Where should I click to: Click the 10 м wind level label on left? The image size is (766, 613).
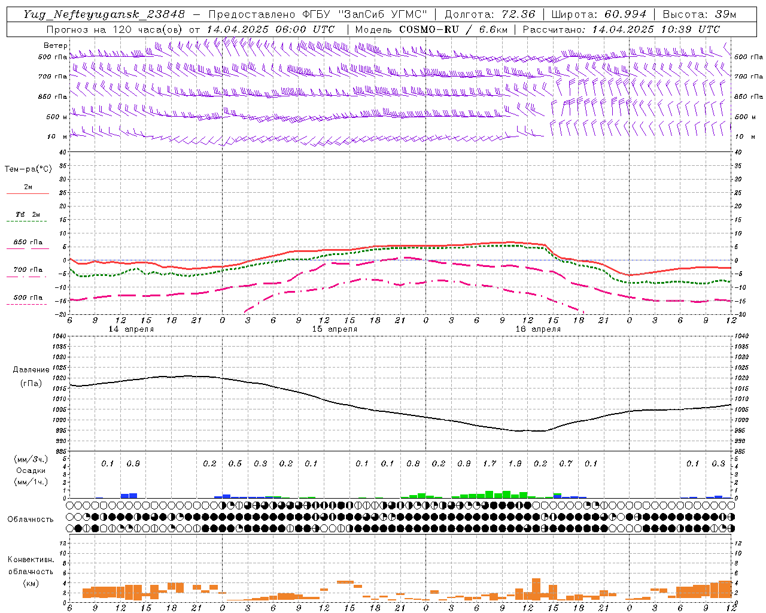pos(57,137)
